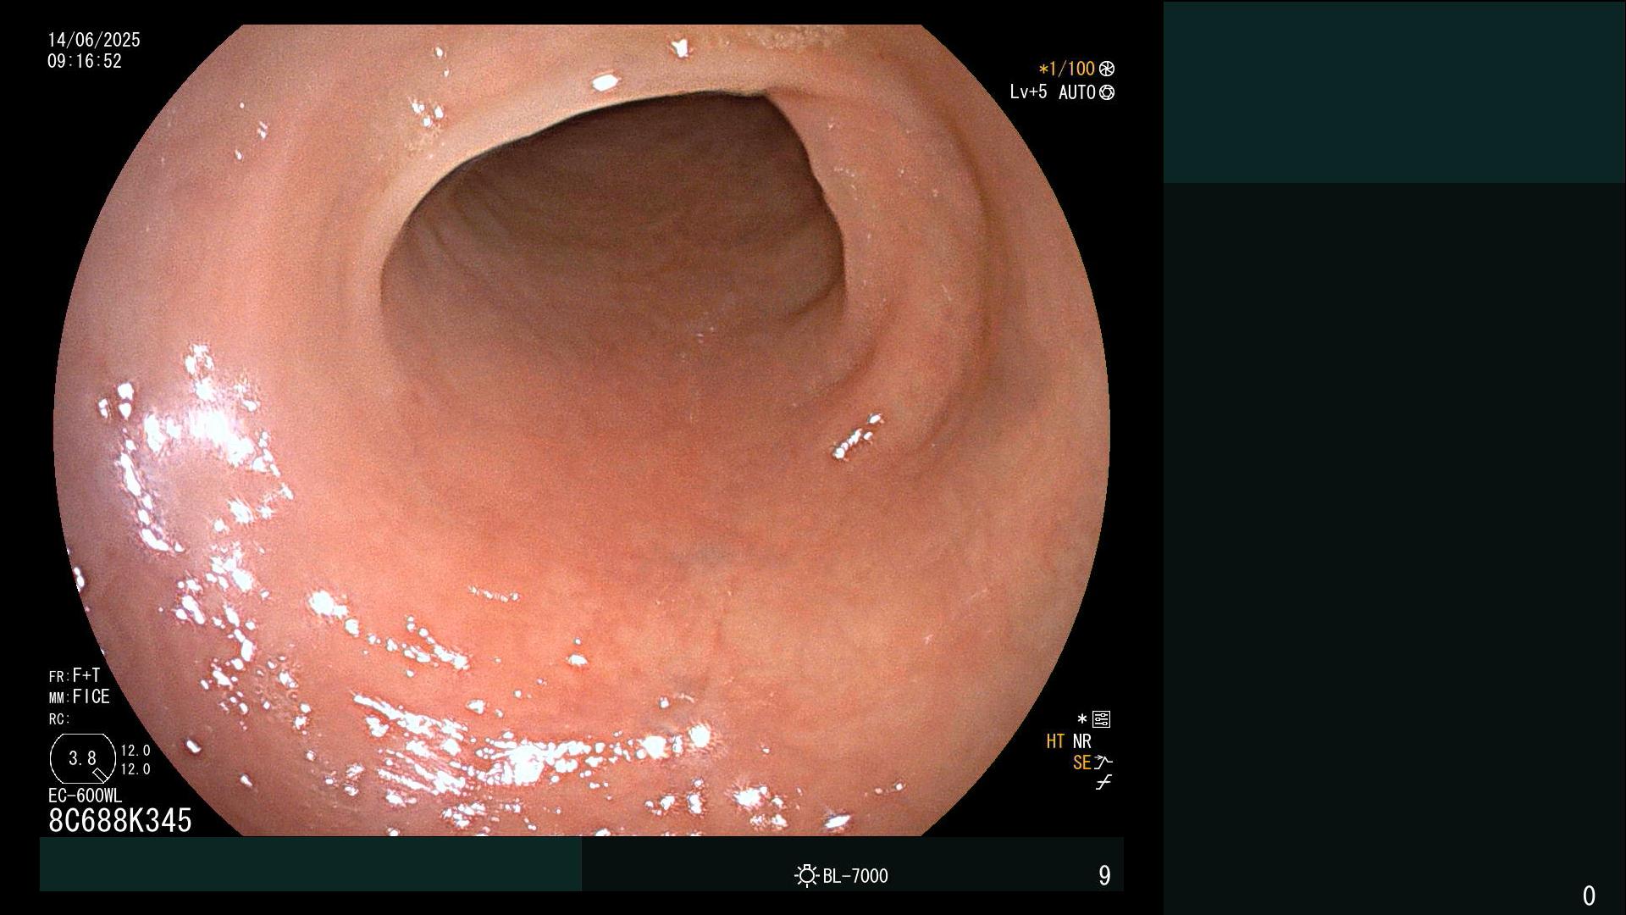The height and width of the screenshot is (915, 1626).
Task: Click the AUTO iris mode label
Action: pos(1076,92)
